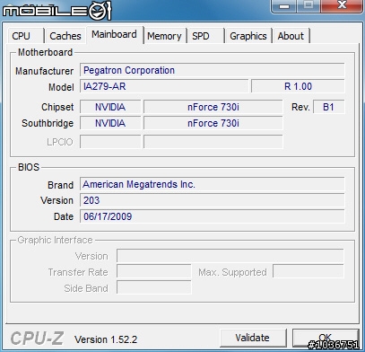The image size is (365, 352).
Task: Click the Validate button
Action: pyautogui.click(x=253, y=338)
